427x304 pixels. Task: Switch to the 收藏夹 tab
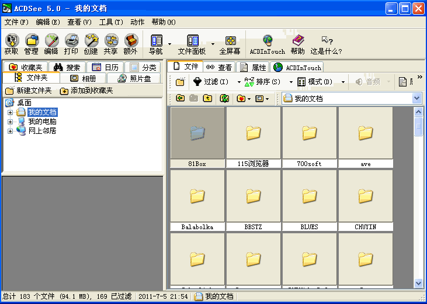click(25, 67)
